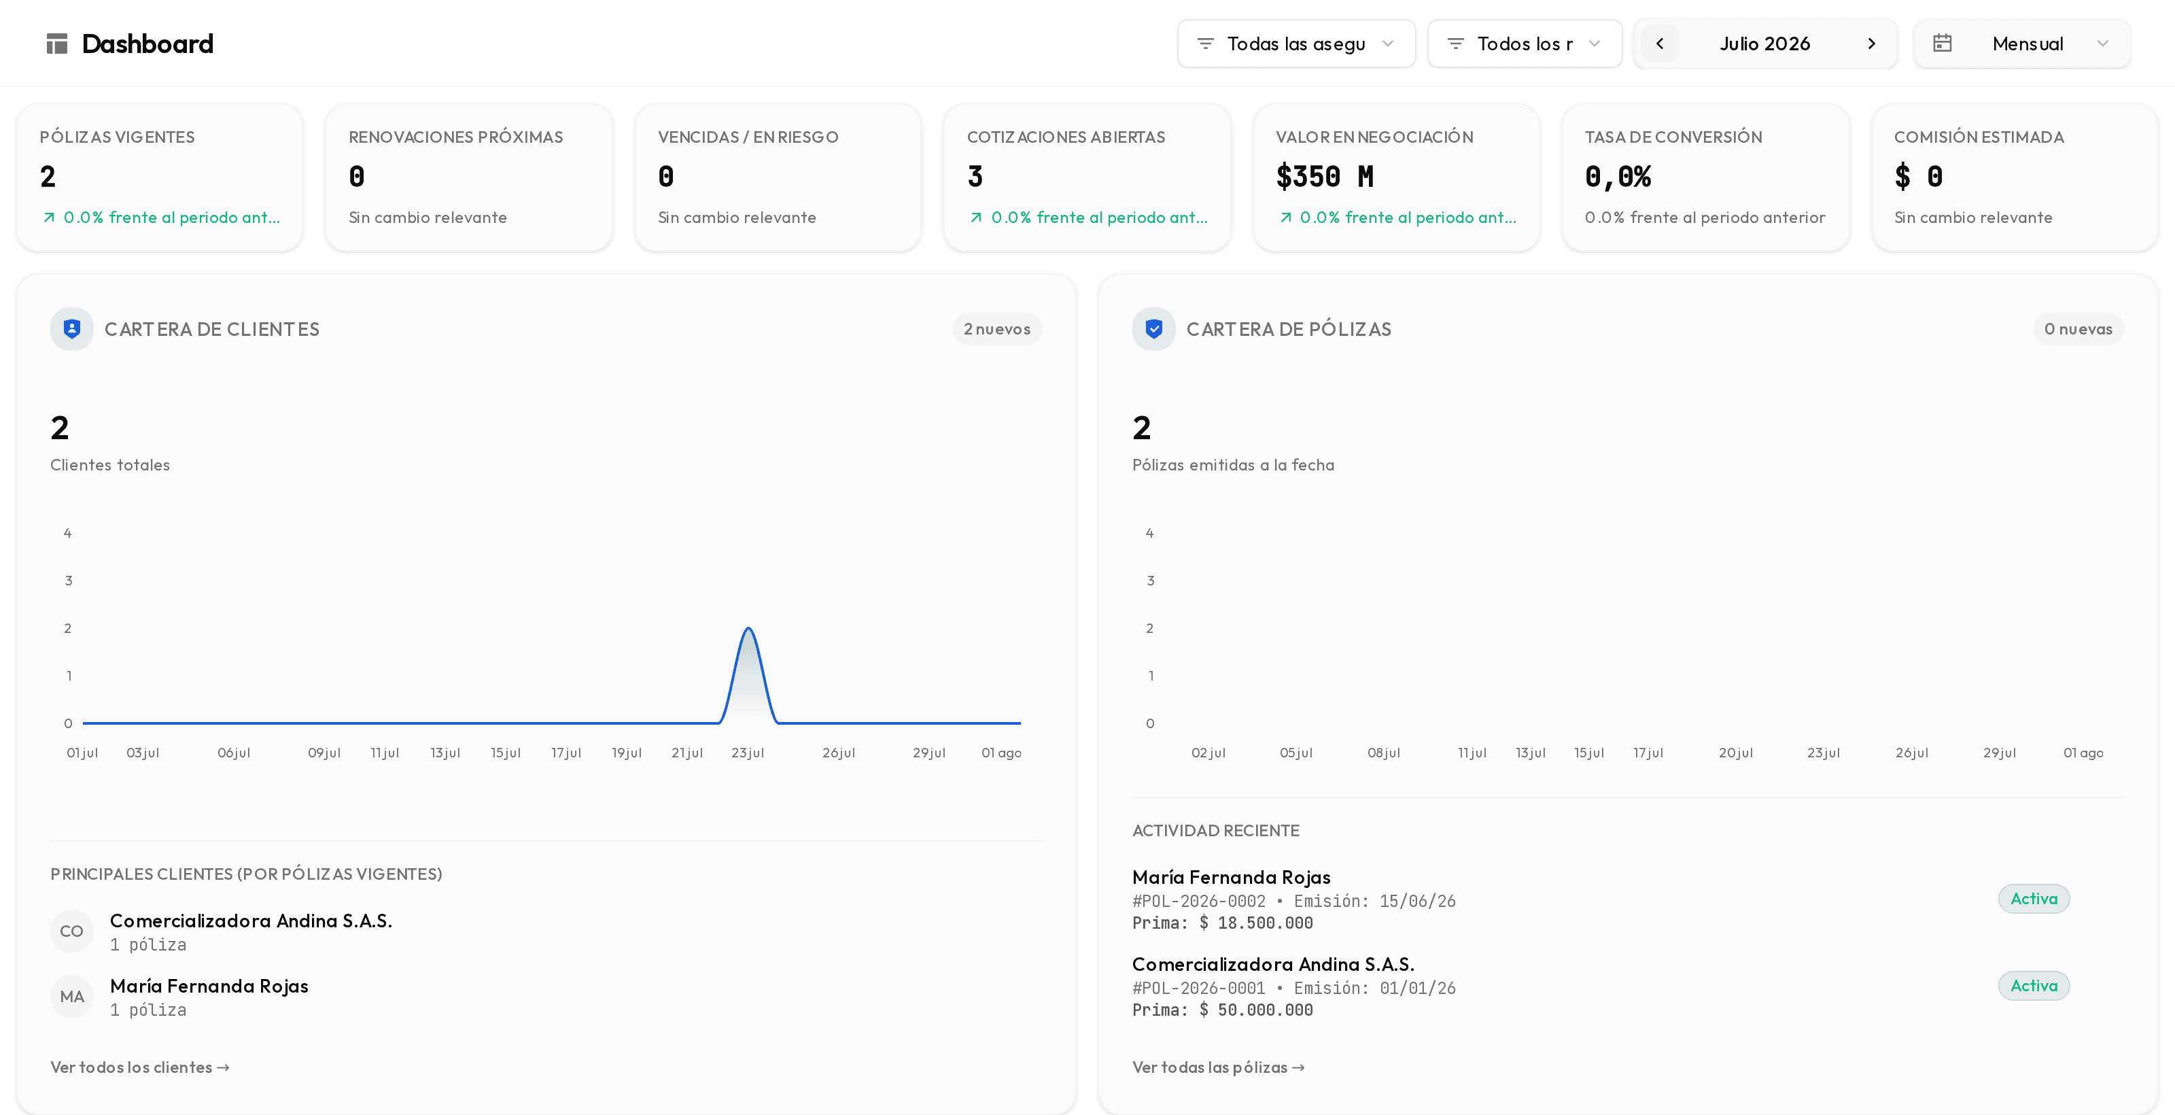The image size is (2175, 1115).
Task: Click the 01 ago label on clientes chart
Action: coord(1001,753)
